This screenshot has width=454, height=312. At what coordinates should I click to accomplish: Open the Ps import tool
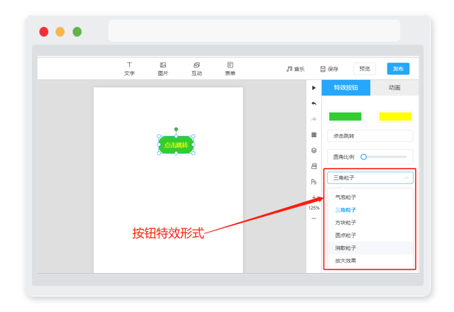click(314, 182)
